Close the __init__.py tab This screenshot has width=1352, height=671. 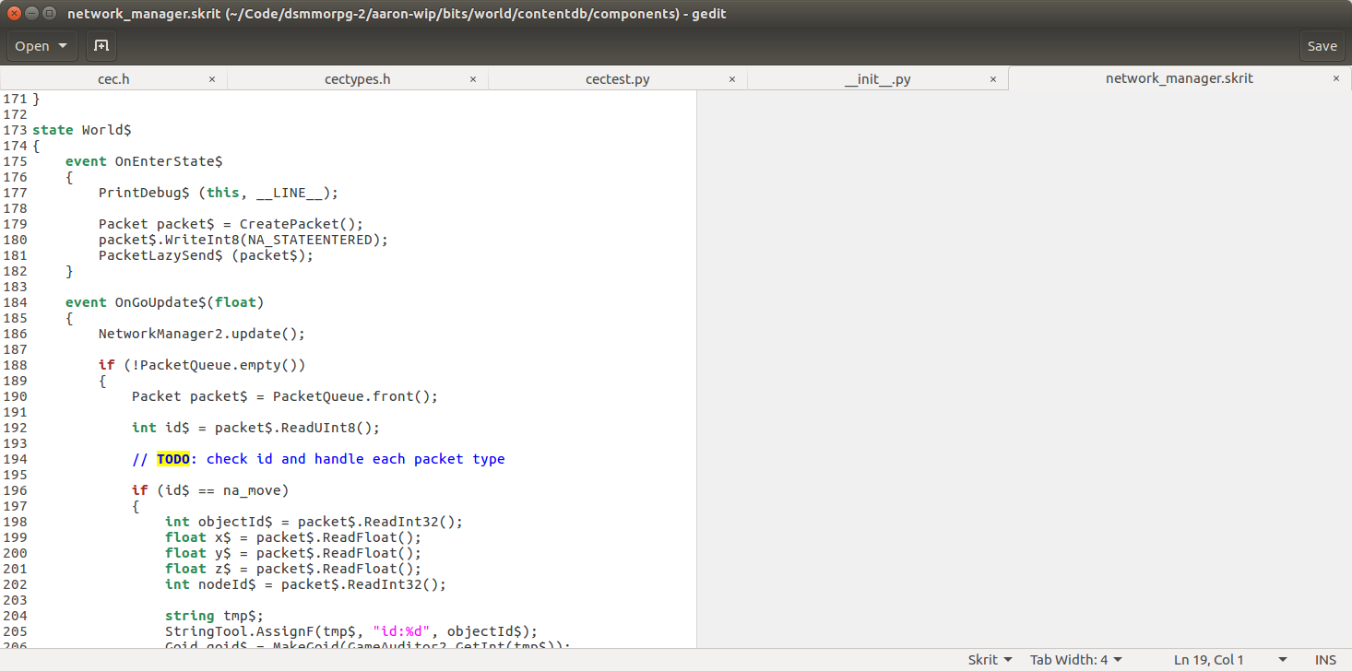pos(993,79)
